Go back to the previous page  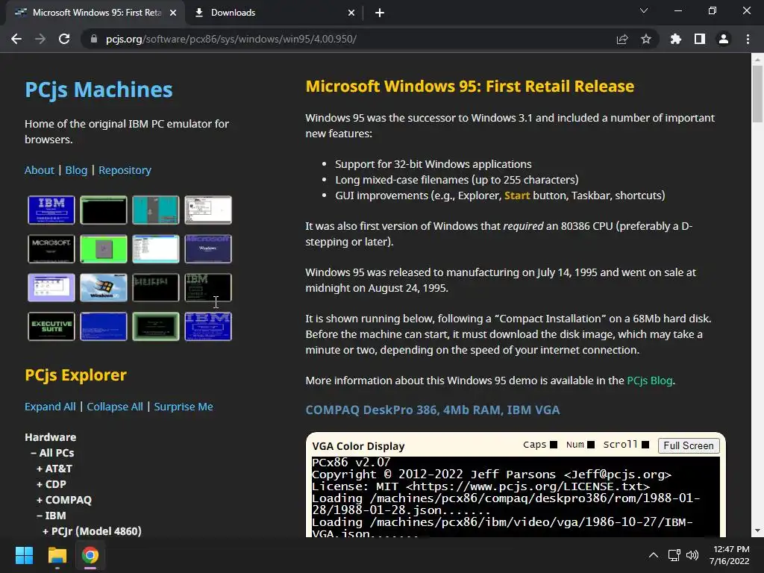coord(16,39)
